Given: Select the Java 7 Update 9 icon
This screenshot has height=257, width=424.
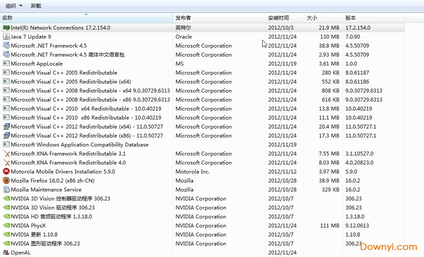Looking at the screenshot, I should coord(6,36).
